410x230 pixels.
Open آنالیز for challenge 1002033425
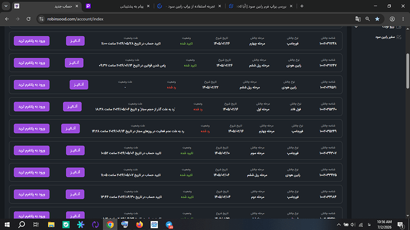(x=75, y=172)
